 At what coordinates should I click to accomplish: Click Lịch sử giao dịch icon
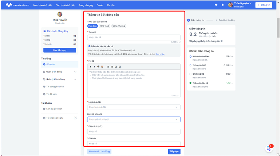point(44,109)
